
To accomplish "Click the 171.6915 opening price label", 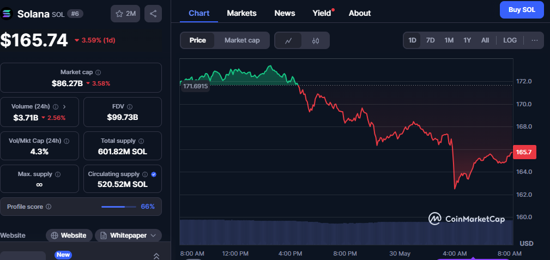I will pos(195,86).
